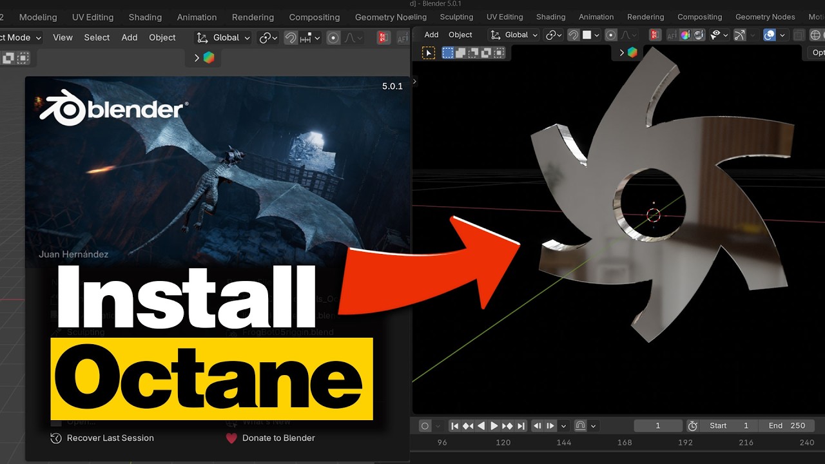Select the Select Box tool icon in right window

(429, 53)
